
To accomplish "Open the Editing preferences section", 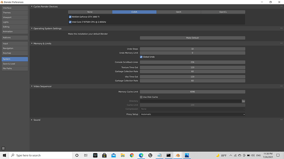I will pos(15,27).
